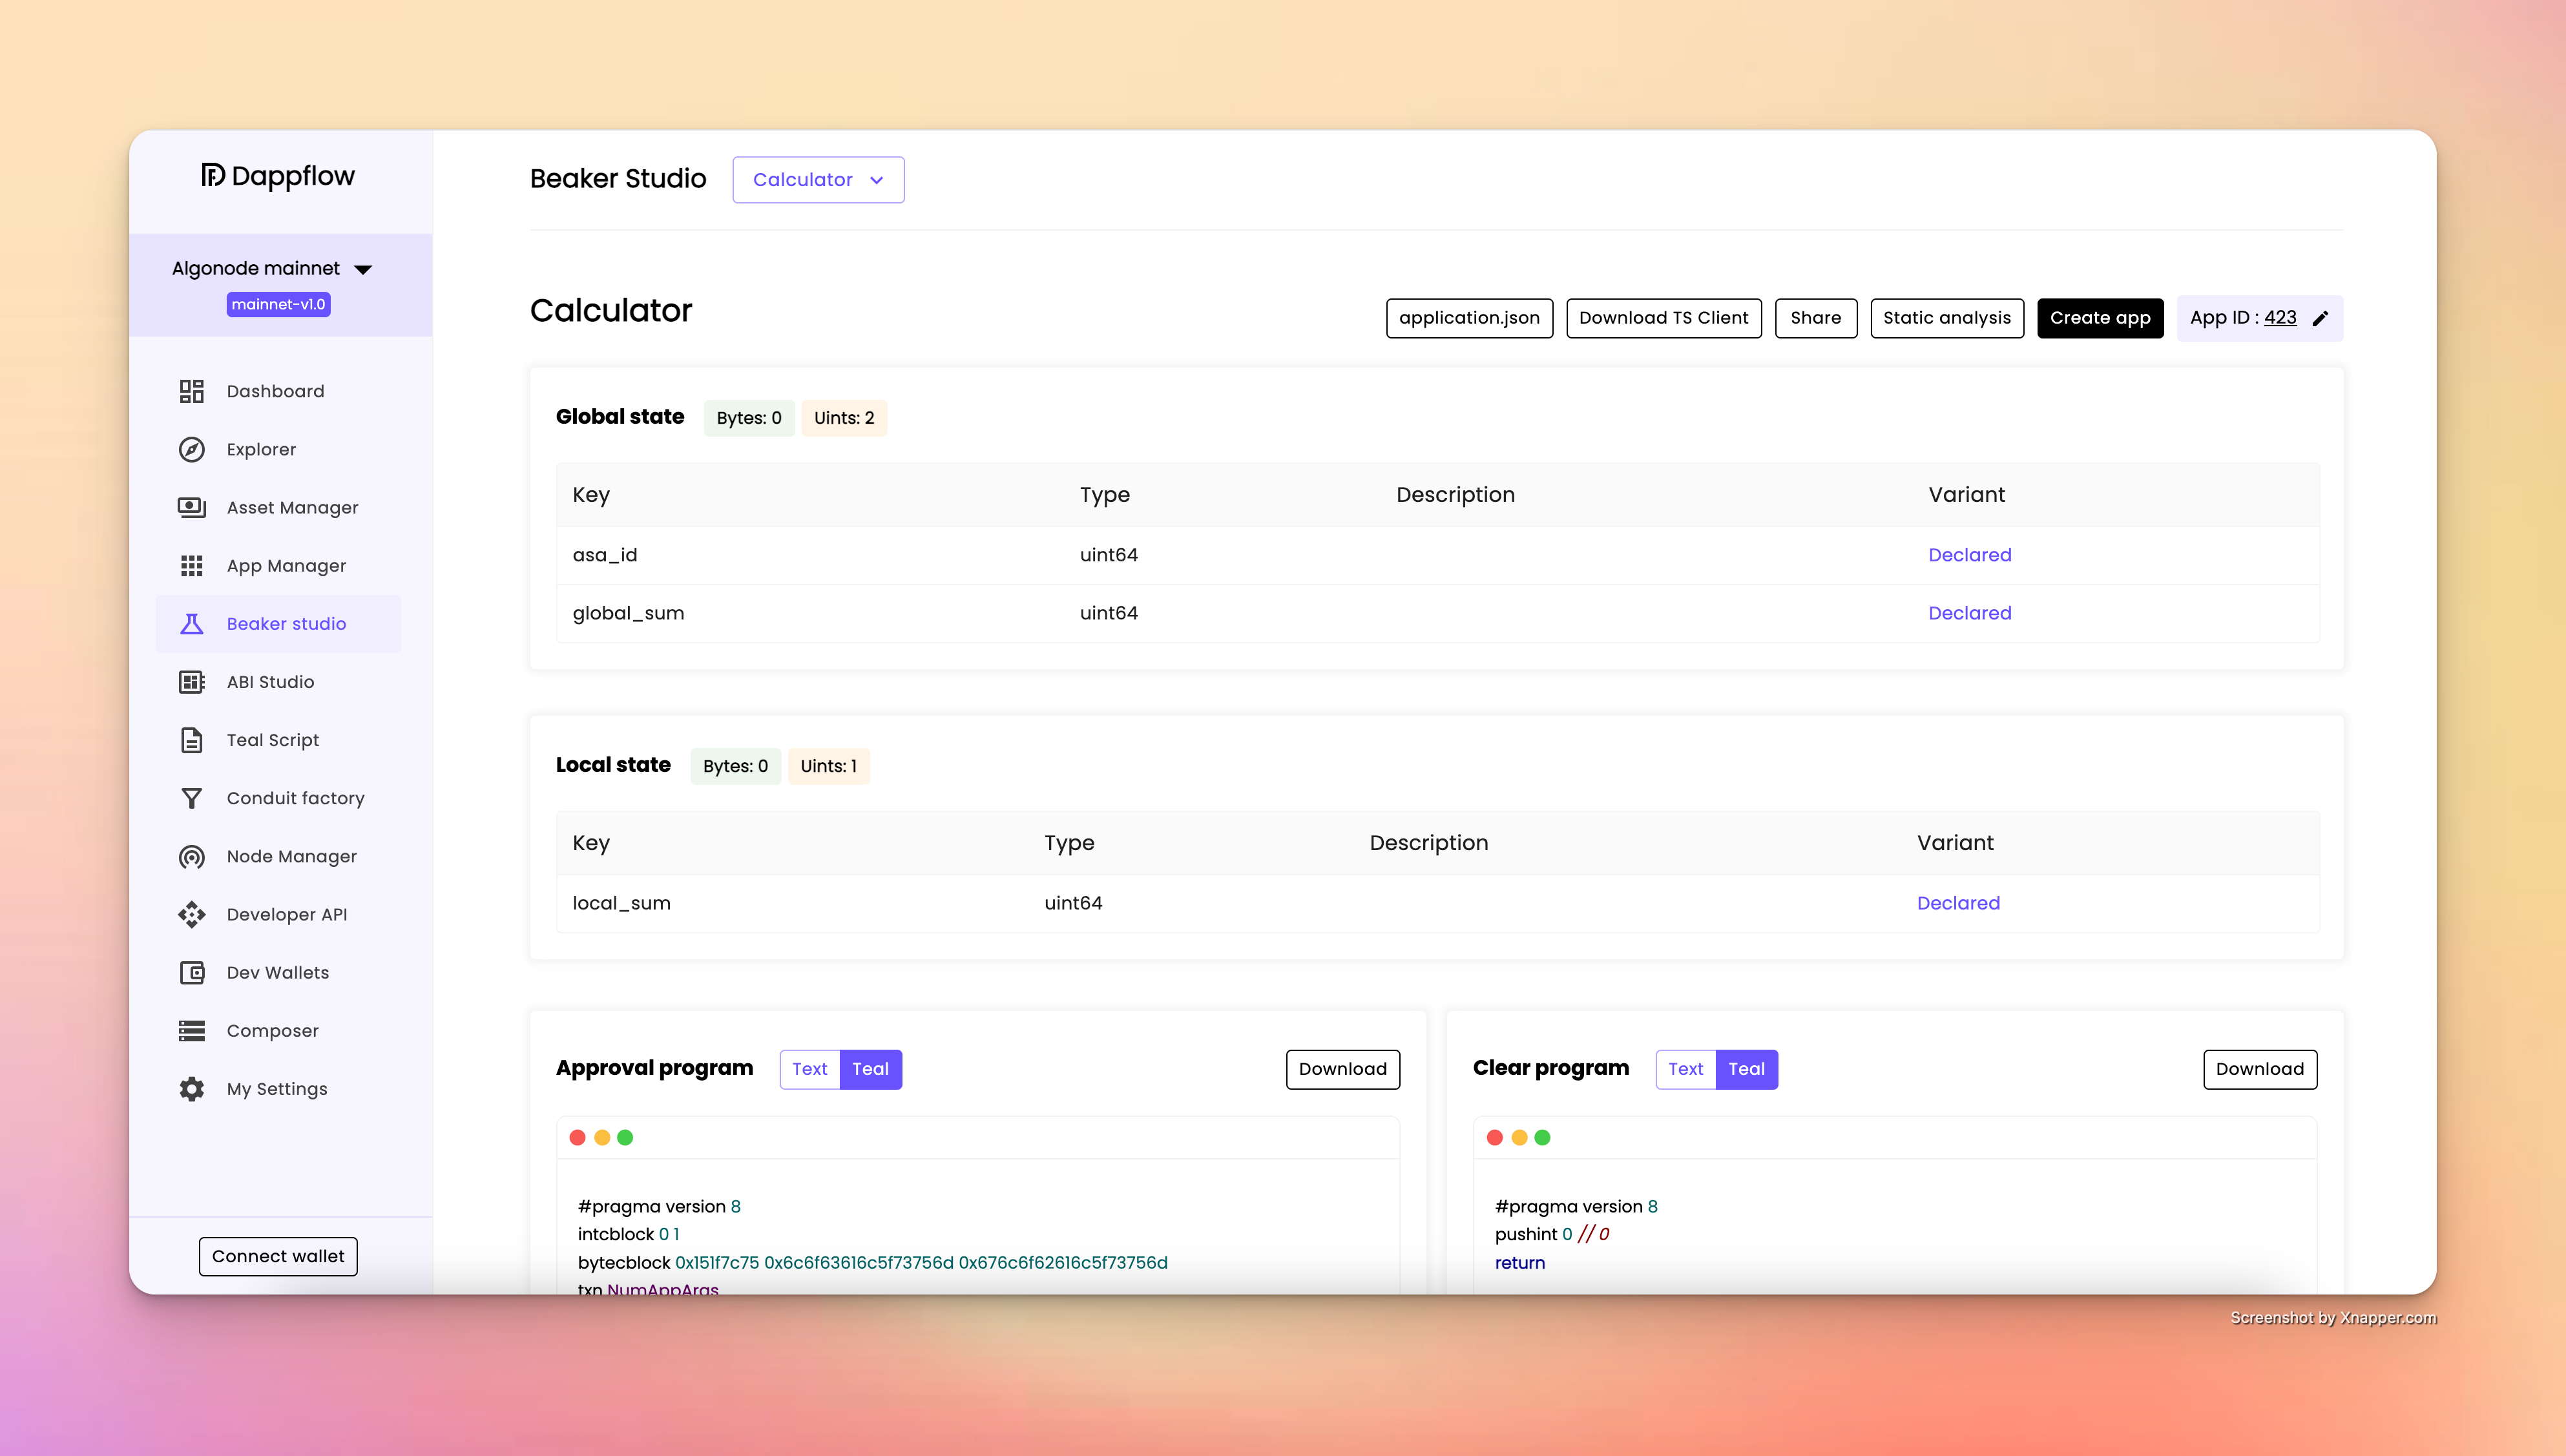Screen dimensions: 2566x1456
Task: Download the Clear program
Action: [x=2259, y=1069]
